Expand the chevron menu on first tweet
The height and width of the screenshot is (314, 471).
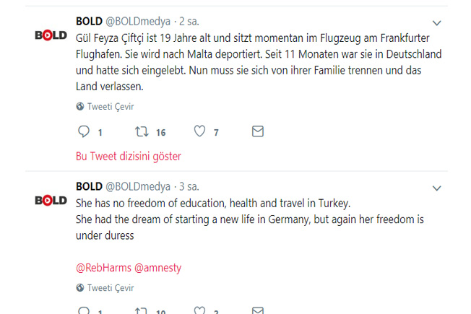pos(436,24)
